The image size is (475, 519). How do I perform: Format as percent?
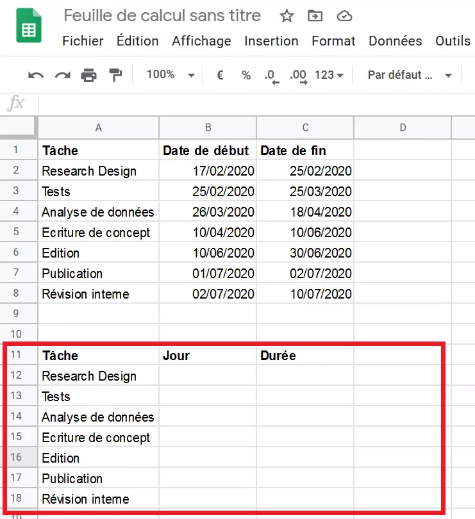coord(246,75)
